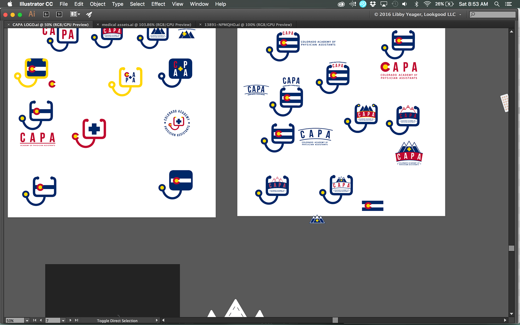
Task: Switch to the CAPA LOGO.ai tab
Action: pyautogui.click(x=50, y=25)
